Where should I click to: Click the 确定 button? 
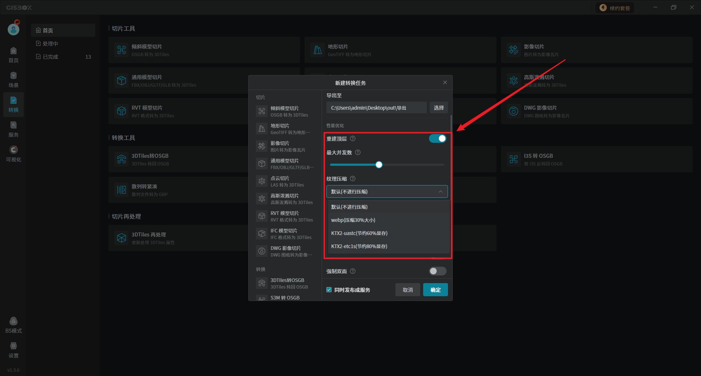pyautogui.click(x=435, y=290)
